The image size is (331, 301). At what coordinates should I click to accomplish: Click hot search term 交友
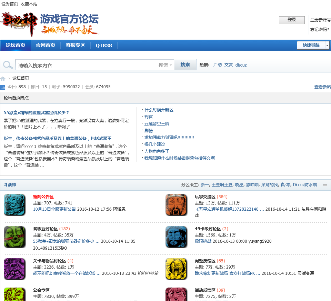(228, 65)
